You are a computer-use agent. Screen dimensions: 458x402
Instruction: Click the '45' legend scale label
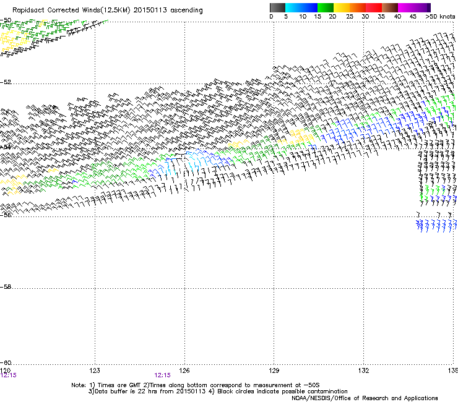point(413,17)
